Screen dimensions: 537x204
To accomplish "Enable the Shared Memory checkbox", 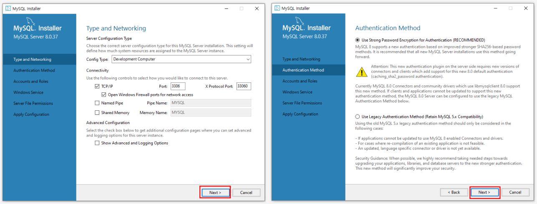I will coord(97,112).
